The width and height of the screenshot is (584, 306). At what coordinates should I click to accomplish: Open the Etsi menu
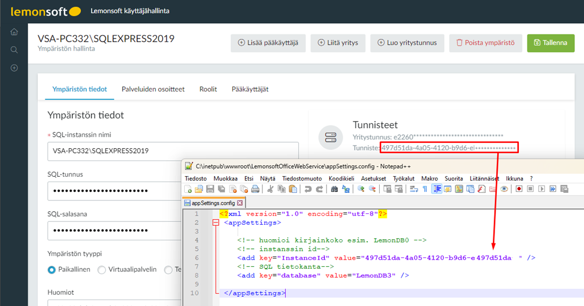coord(249,179)
